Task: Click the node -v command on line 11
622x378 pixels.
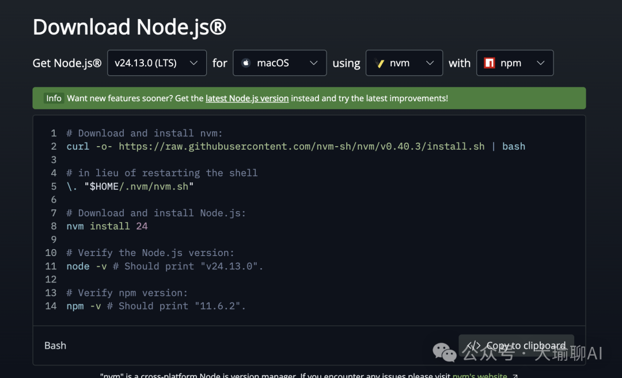Action: pos(84,266)
